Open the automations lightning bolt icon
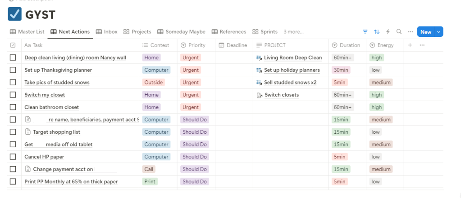Viewport: 461px width, 198px height. coord(388,32)
